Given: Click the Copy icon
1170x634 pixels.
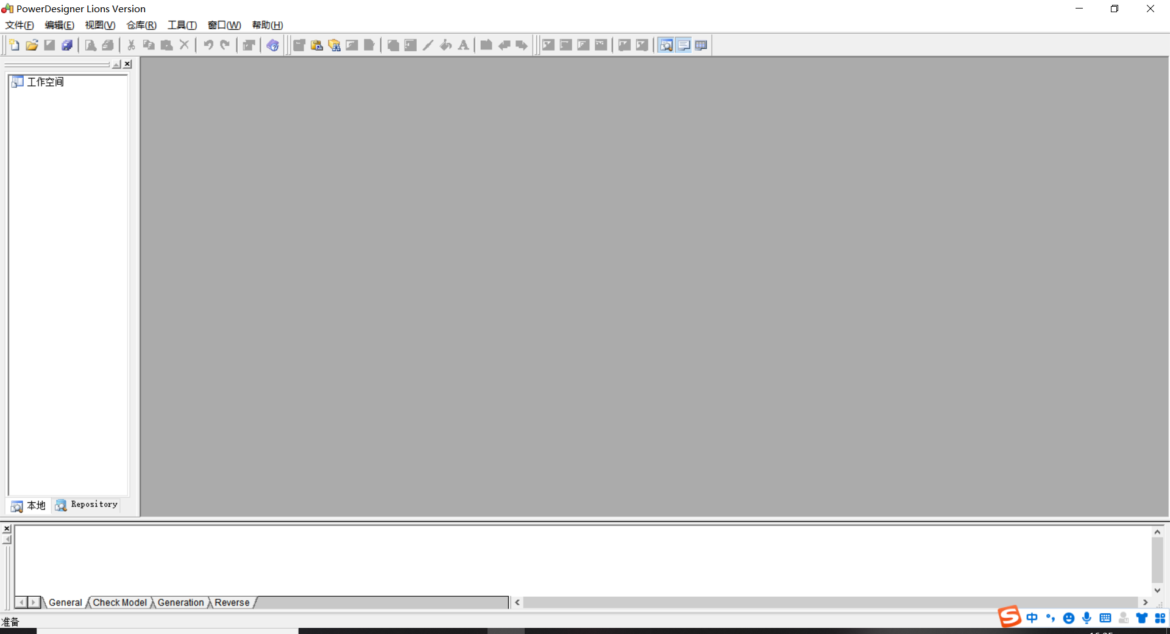Looking at the screenshot, I should pos(149,45).
